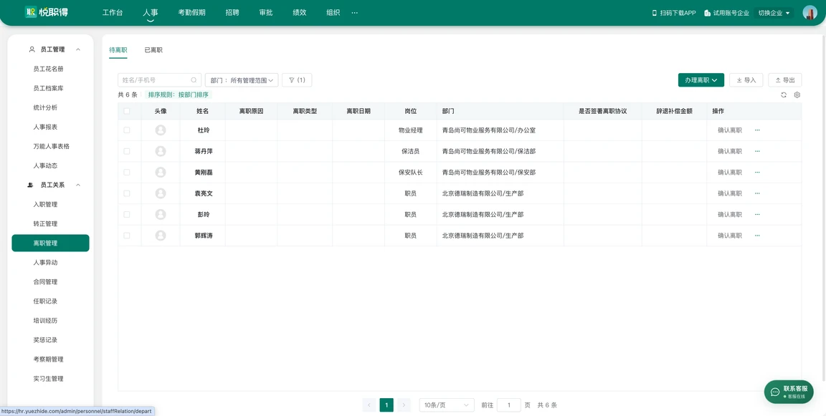Click the 导入 button
The height and width of the screenshot is (416, 826).
746,80
